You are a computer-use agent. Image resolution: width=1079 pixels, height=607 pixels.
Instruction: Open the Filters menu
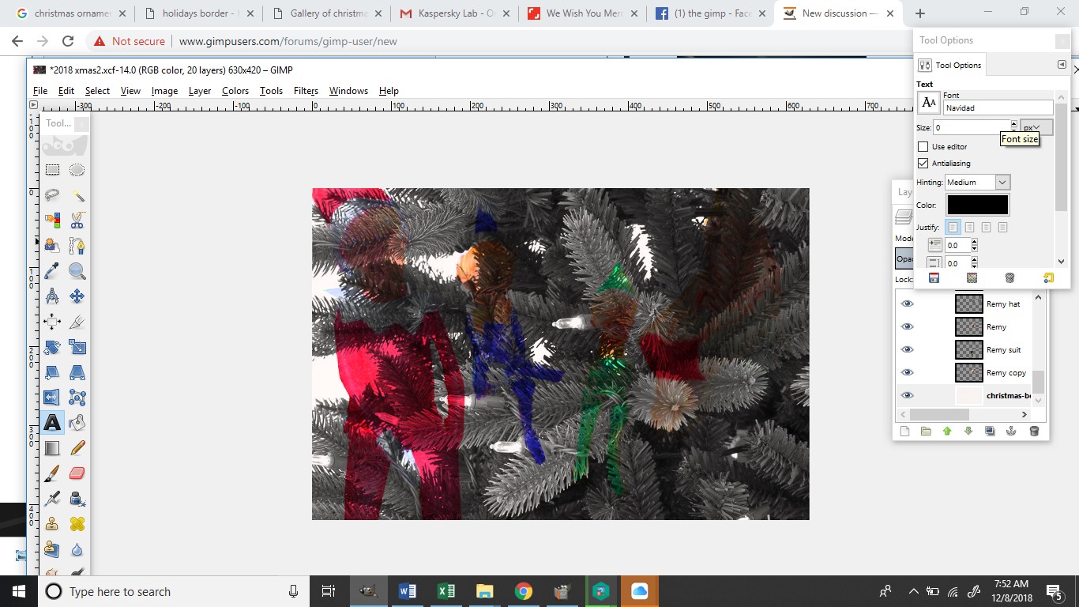(x=306, y=91)
